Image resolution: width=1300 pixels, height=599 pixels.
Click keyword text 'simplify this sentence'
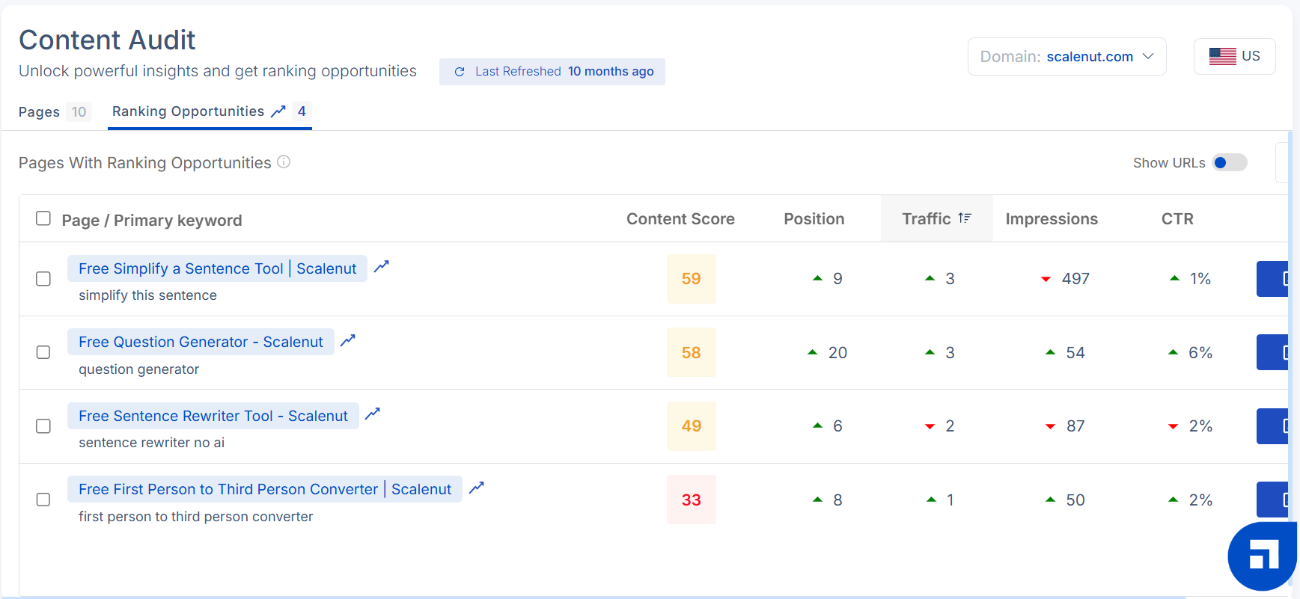(x=147, y=295)
